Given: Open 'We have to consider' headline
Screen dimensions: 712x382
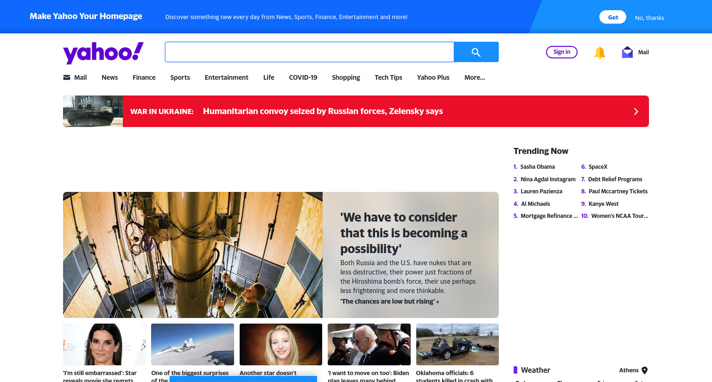Looking at the screenshot, I should coord(404,233).
